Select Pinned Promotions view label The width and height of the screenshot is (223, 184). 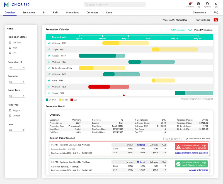pyautogui.click(x=203, y=30)
